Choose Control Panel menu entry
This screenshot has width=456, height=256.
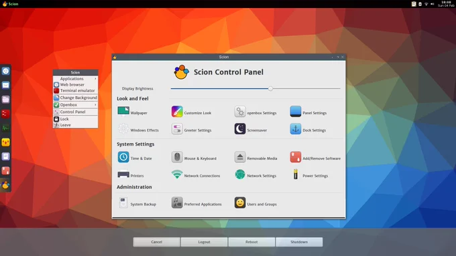click(75, 112)
